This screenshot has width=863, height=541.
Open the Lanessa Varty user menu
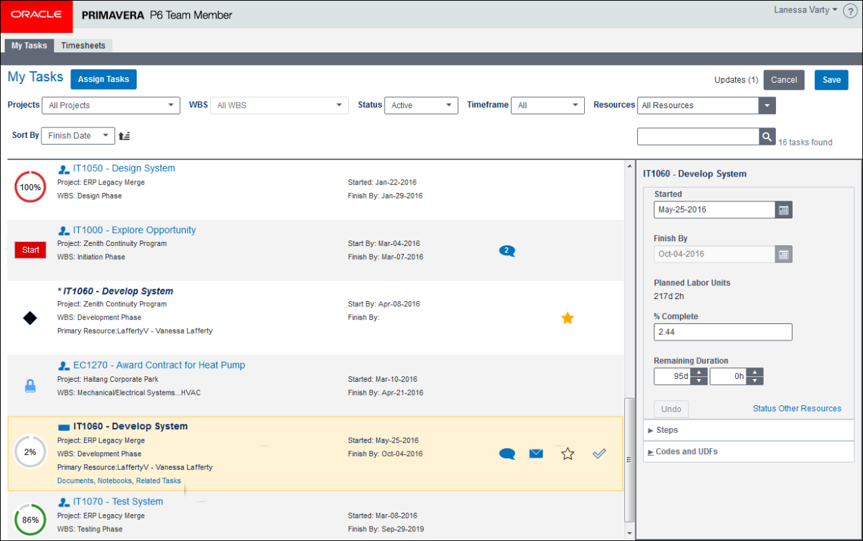[804, 10]
